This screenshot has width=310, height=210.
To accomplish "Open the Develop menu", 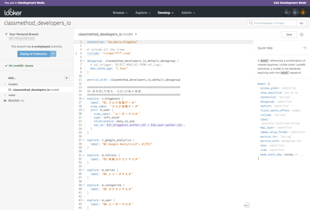I will coord(166,13).
